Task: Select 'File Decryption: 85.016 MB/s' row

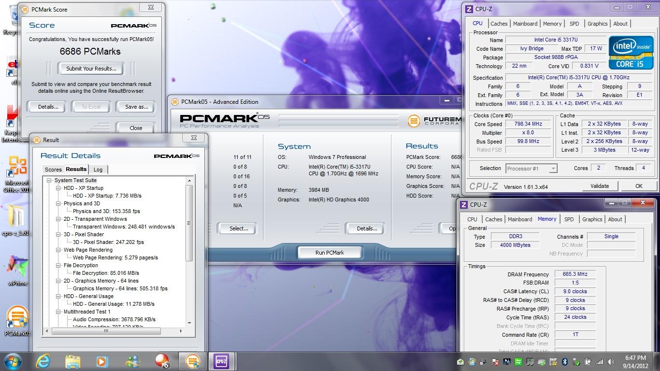Action: pyautogui.click(x=106, y=273)
